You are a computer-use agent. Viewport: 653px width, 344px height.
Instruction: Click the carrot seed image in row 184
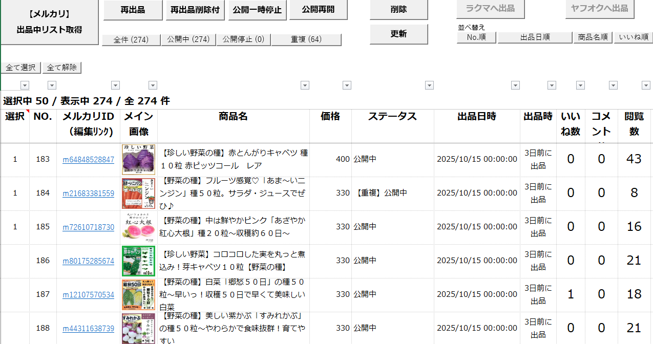click(139, 193)
